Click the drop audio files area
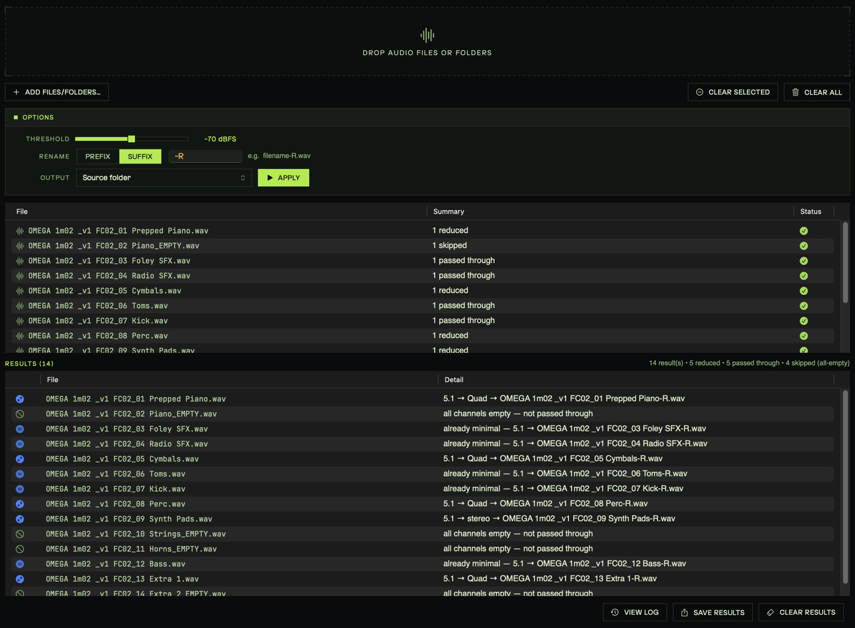Image resolution: width=855 pixels, height=628 pixels. click(427, 42)
